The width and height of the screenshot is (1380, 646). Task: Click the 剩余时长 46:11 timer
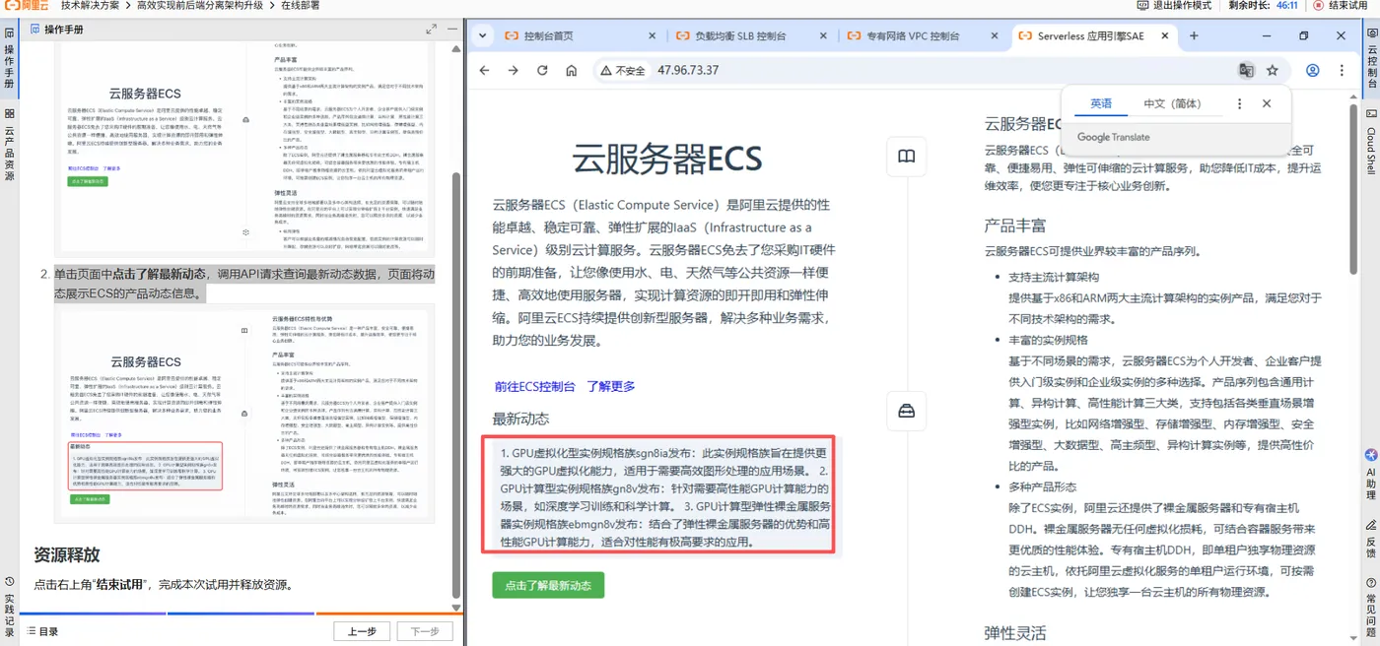pos(1264,6)
